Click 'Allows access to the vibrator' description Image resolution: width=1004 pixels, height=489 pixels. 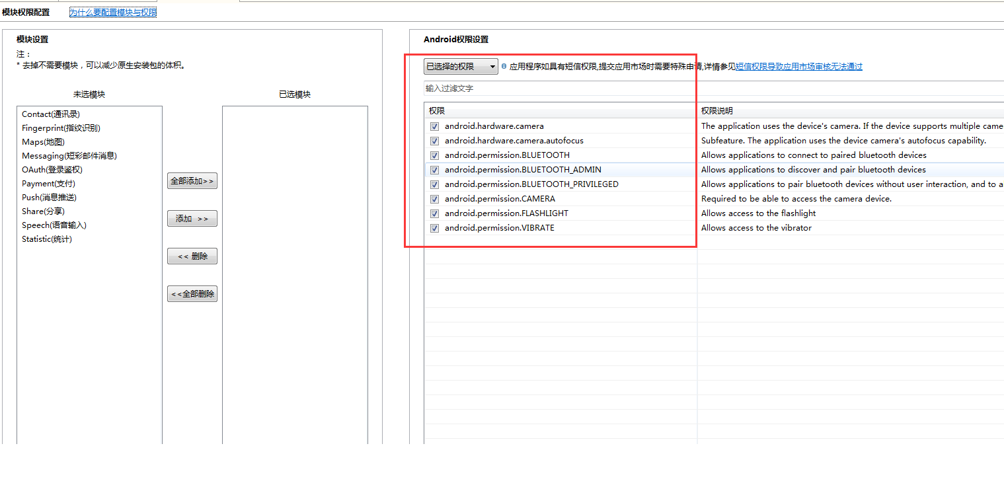pyautogui.click(x=756, y=228)
